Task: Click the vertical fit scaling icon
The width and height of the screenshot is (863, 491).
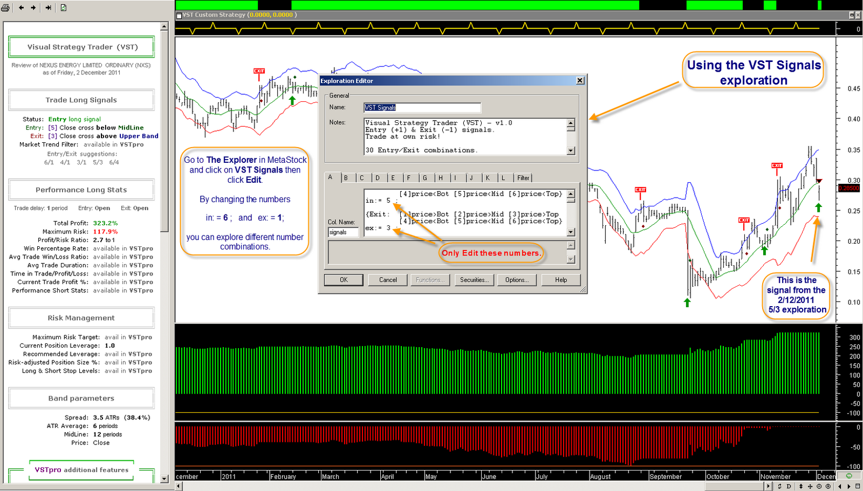Action: tap(801, 486)
